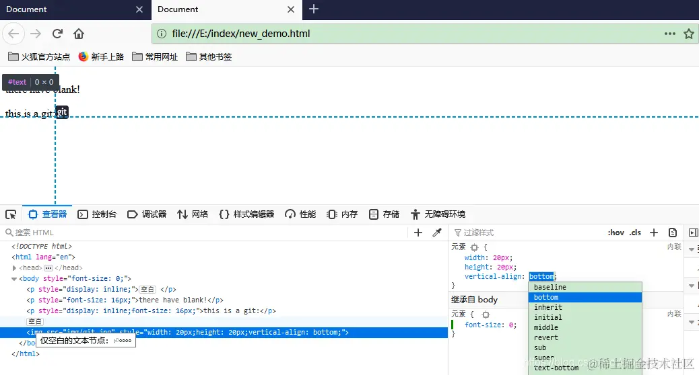This screenshot has height=375, width=699.
Task: Toggle the .cls class panel
Action: coord(635,233)
